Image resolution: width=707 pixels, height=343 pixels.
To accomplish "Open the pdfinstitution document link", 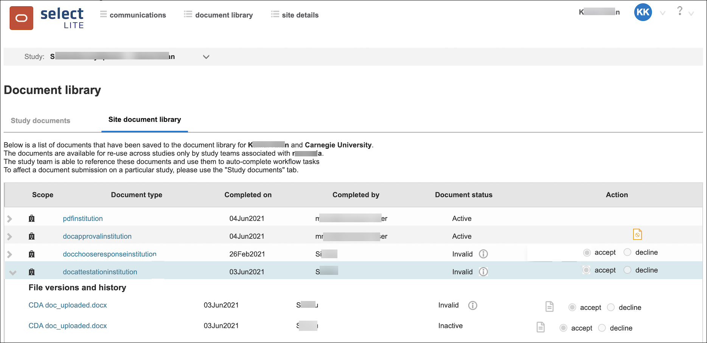I will (82, 218).
